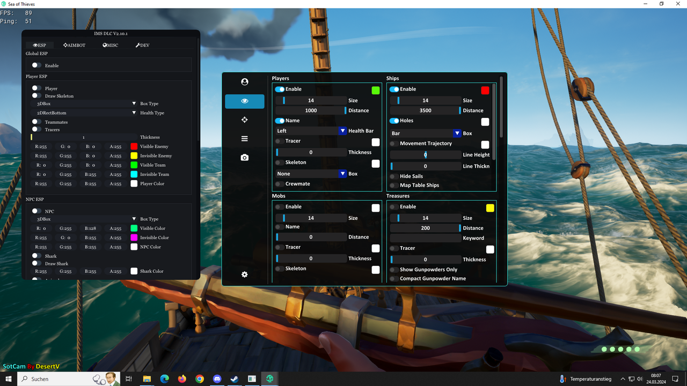
Task: Enable Show Gunpowders Only toggle
Action: [394, 270]
